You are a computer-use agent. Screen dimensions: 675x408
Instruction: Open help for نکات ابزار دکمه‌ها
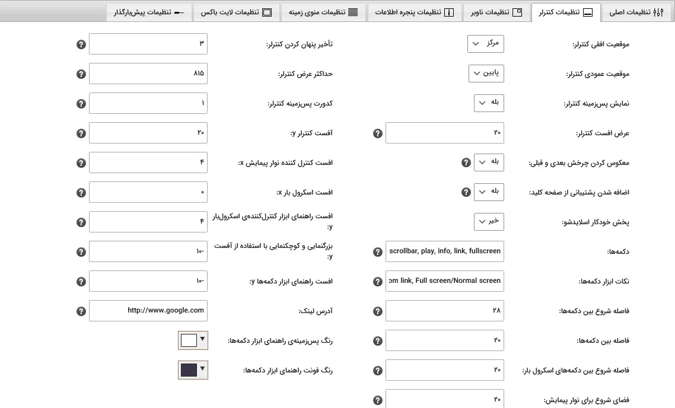tap(377, 282)
